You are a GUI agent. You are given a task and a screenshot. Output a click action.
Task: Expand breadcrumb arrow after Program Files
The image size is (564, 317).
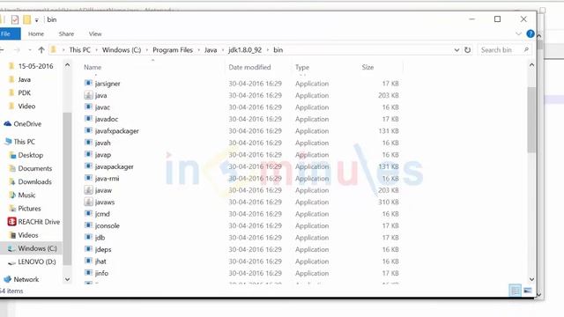coord(198,50)
